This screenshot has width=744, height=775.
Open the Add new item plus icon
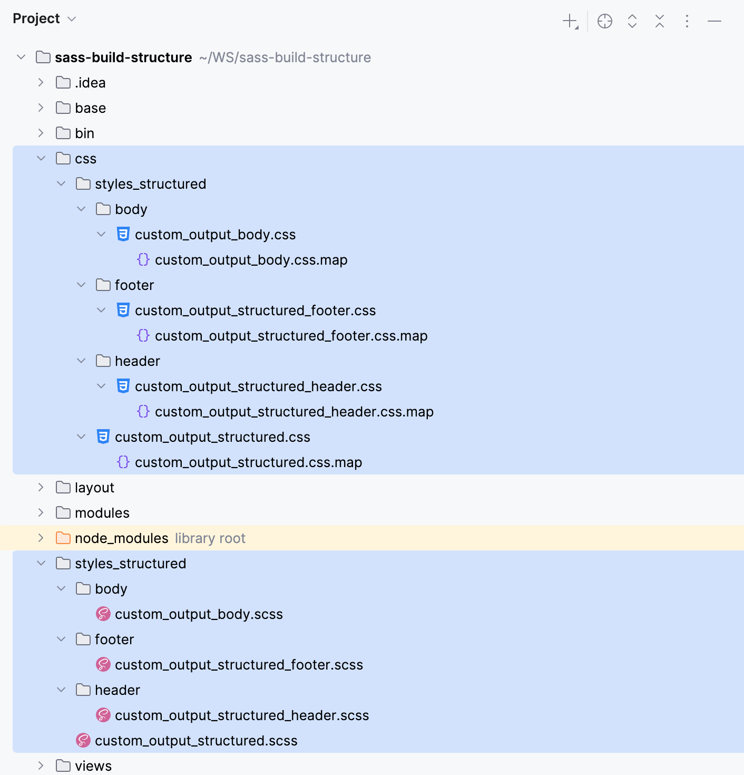[570, 22]
